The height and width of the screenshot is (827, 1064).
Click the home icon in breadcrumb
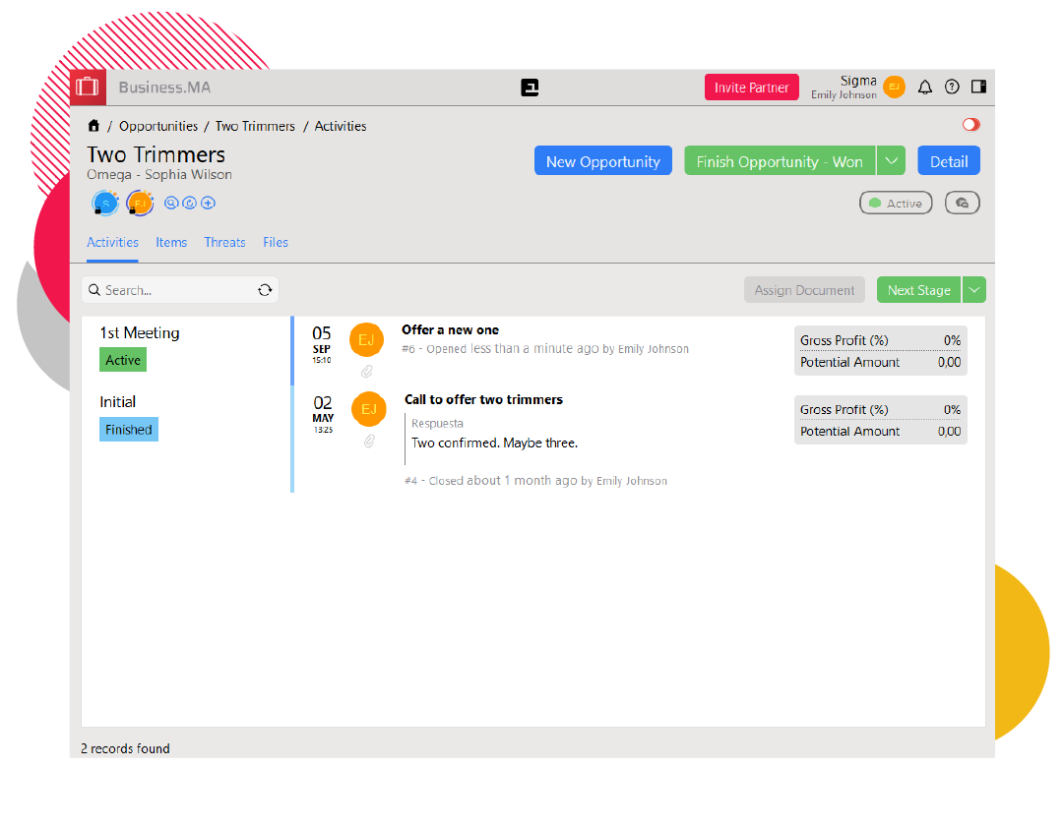point(94,126)
